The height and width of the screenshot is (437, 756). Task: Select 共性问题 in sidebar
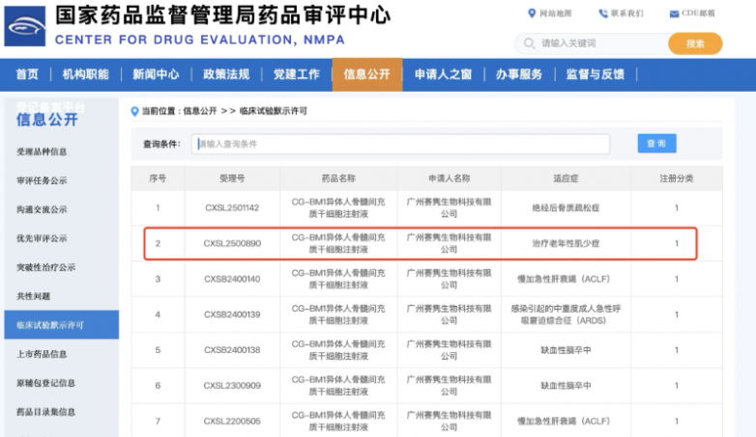(33, 296)
